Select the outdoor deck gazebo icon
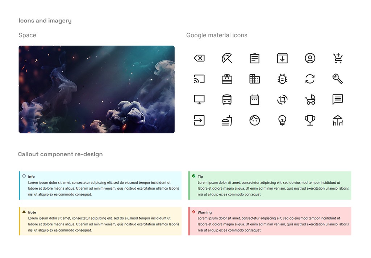Viewport: 371px width, 258px height. click(338, 120)
